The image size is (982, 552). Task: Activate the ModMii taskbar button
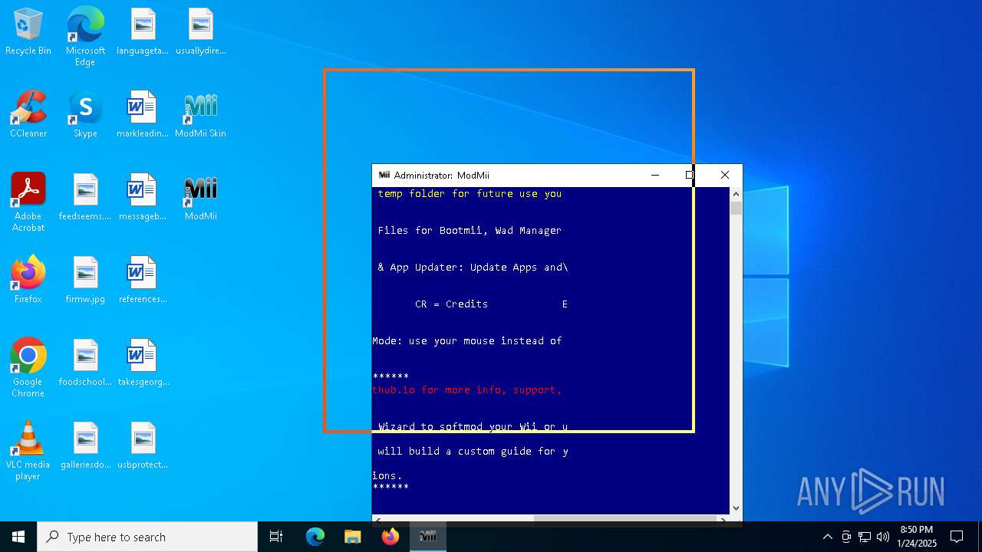(428, 537)
